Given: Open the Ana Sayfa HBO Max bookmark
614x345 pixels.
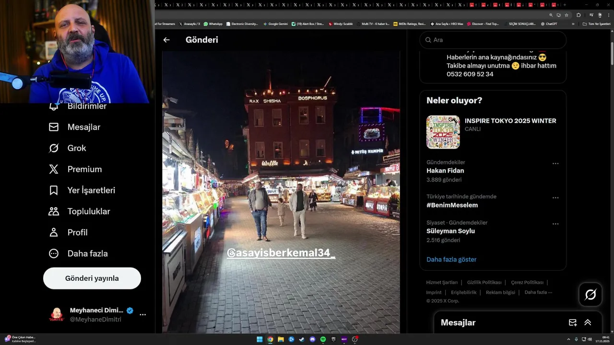Looking at the screenshot, I should point(447,23).
